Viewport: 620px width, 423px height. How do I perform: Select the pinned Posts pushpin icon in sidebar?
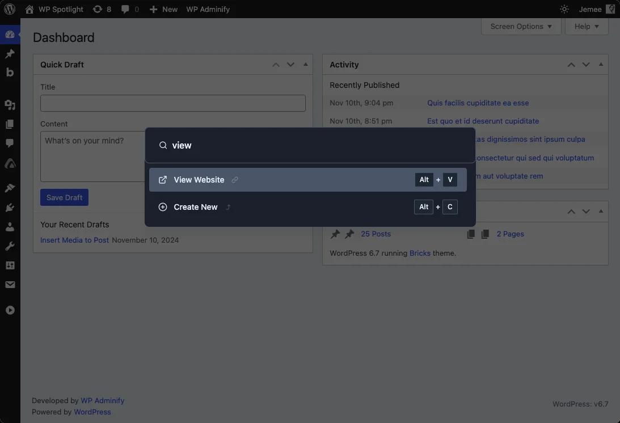tap(10, 53)
